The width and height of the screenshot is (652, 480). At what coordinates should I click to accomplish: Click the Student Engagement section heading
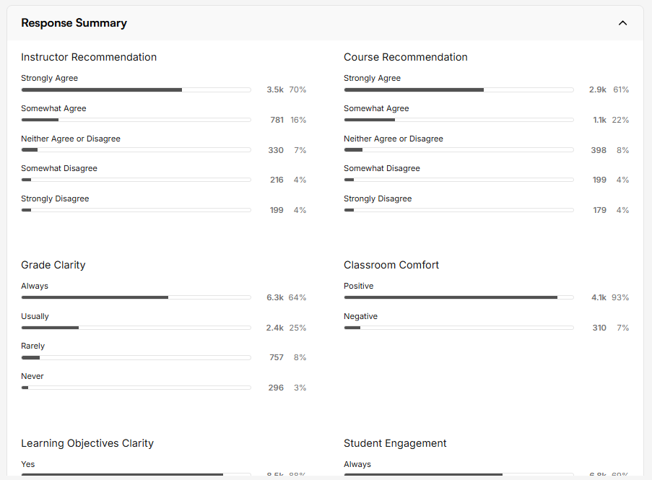point(395,443)
